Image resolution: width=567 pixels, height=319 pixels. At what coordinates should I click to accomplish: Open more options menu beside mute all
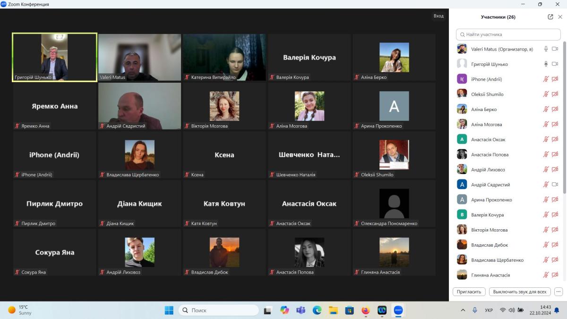point(558,292)
